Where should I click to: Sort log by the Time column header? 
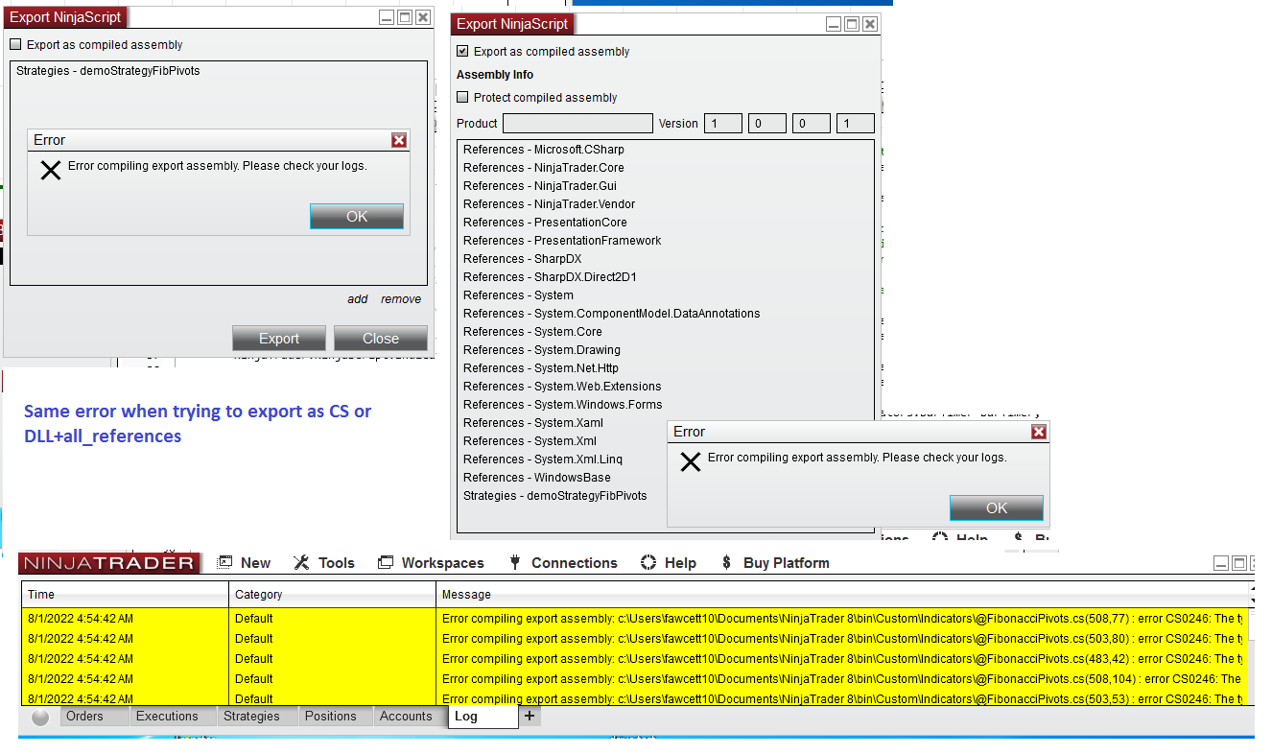point(125,595)
